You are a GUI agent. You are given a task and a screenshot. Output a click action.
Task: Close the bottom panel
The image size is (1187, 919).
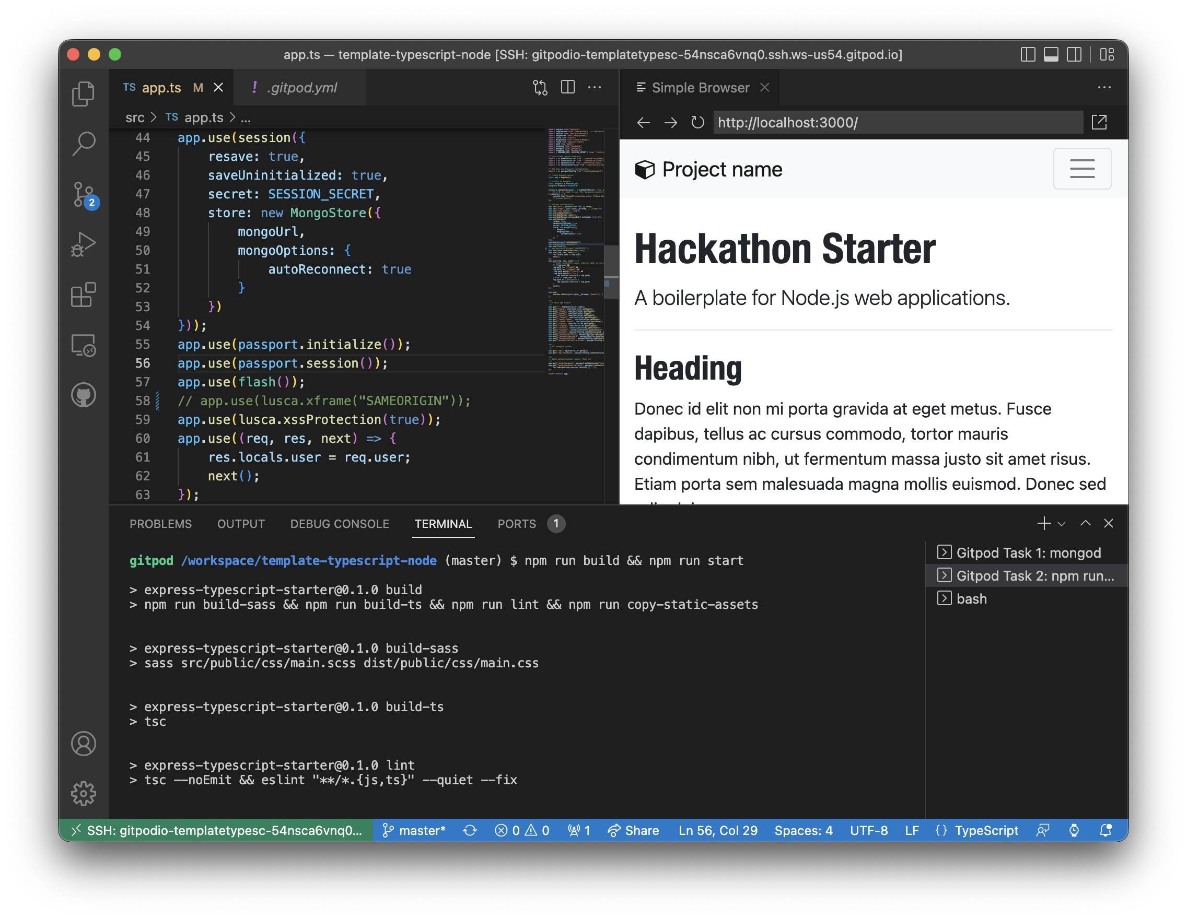(1108, 524)
